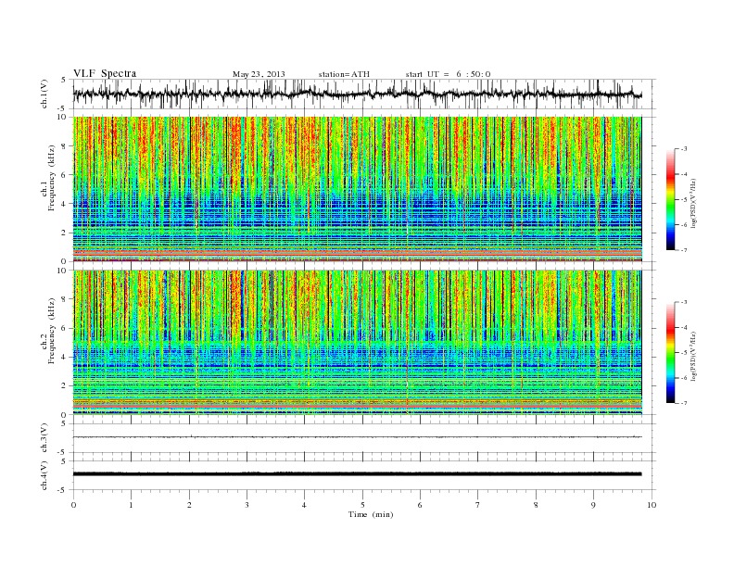Click the time axis tick label '5'
The width and height of the screenshot is (734, 567).
[x=362, y=505]
